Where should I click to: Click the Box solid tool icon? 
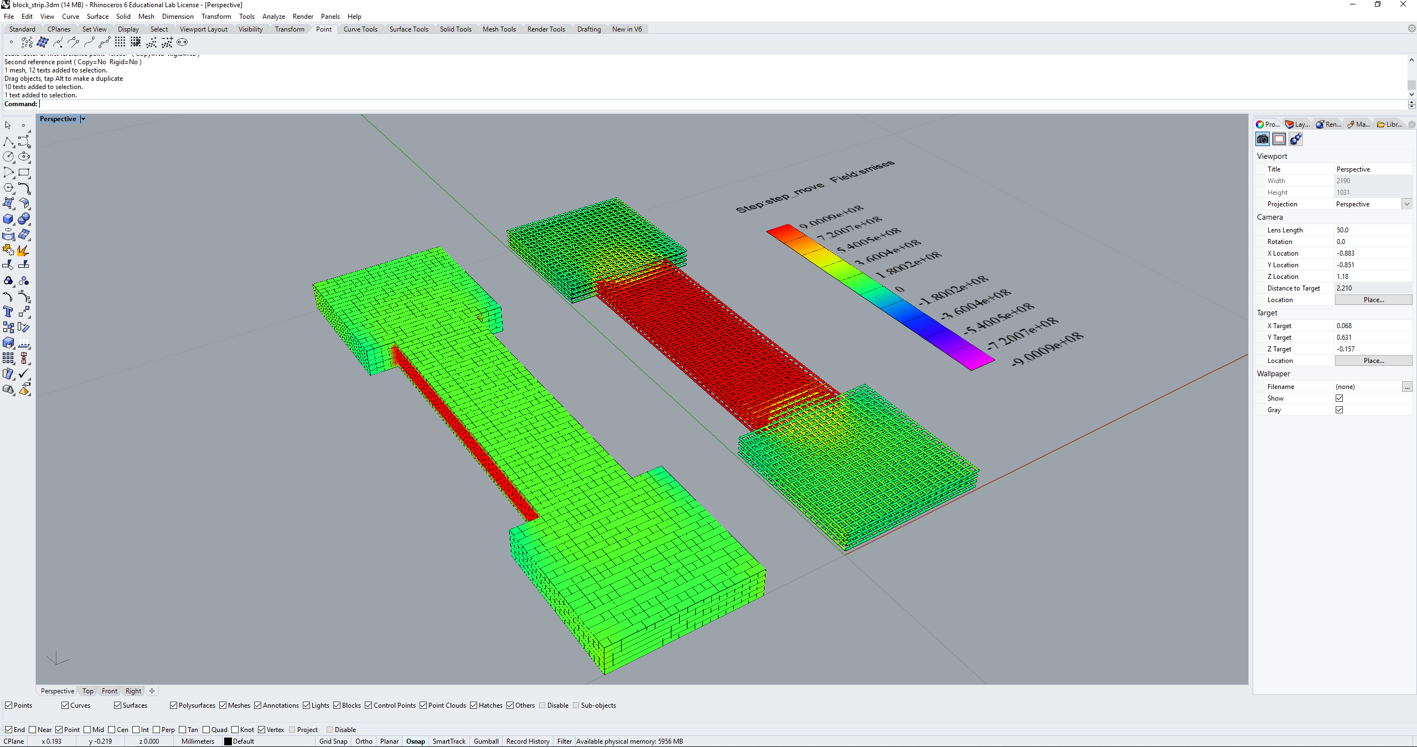pos(8,219)
